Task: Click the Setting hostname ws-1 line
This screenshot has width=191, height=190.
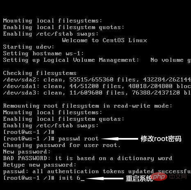Action: coord(43,53)
